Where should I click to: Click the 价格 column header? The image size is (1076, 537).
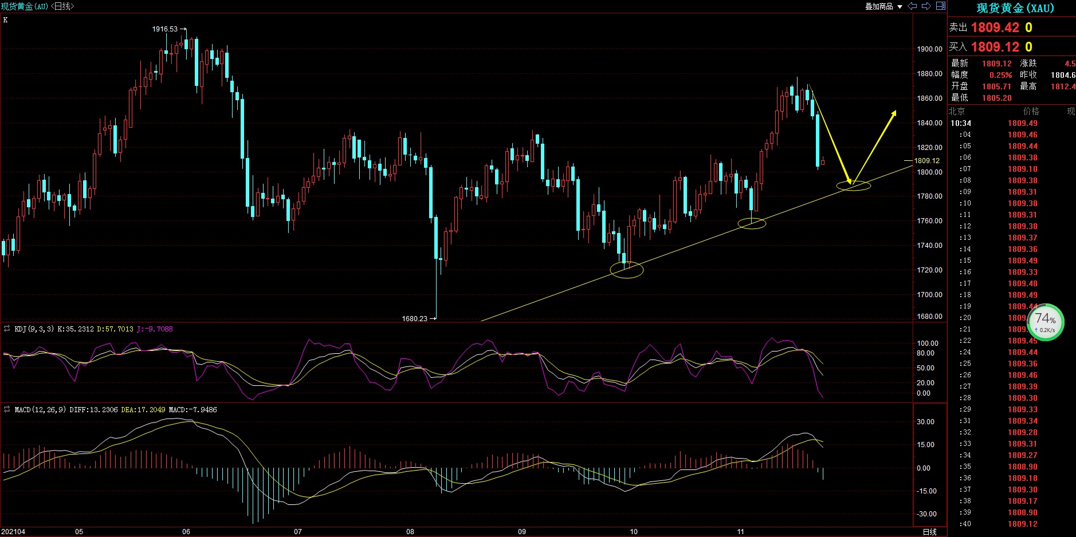coord(1031,111)
